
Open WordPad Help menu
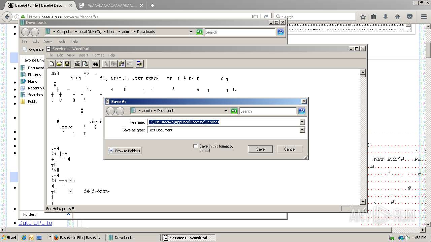[x=111, y=55]
